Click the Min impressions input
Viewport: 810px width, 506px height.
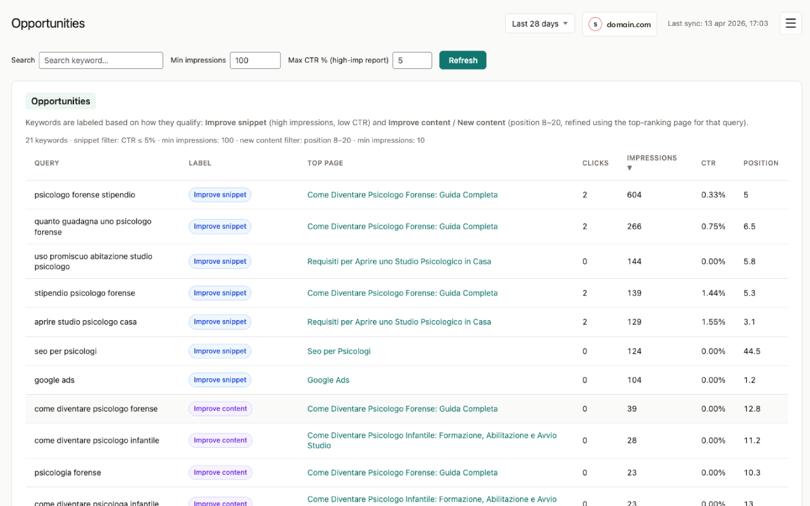coord(255,60)
